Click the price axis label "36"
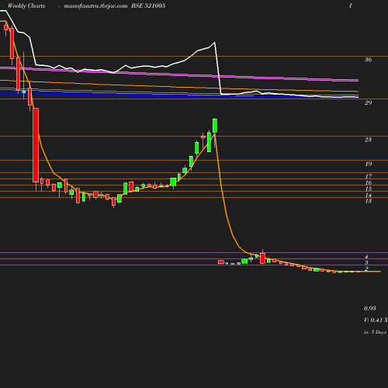The height and width of the screenshot is (388, 388). 368,60
